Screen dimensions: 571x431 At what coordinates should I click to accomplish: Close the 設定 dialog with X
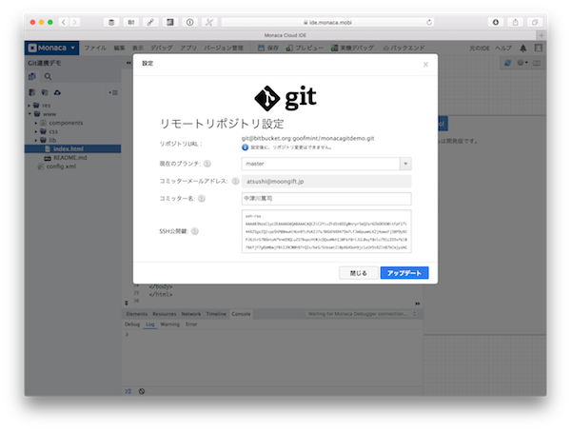click(x=425, y=65)
